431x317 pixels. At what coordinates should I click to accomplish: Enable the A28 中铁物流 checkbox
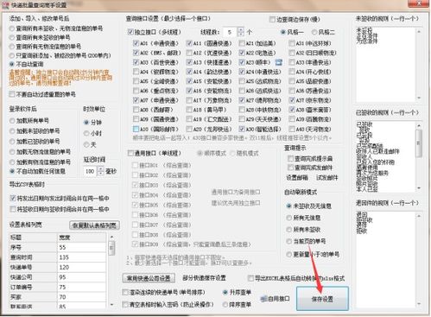click(242, 110)
